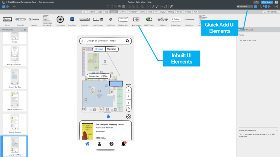Select the Color Picker control
The image size is (280, 157).
tap(72, 19)
